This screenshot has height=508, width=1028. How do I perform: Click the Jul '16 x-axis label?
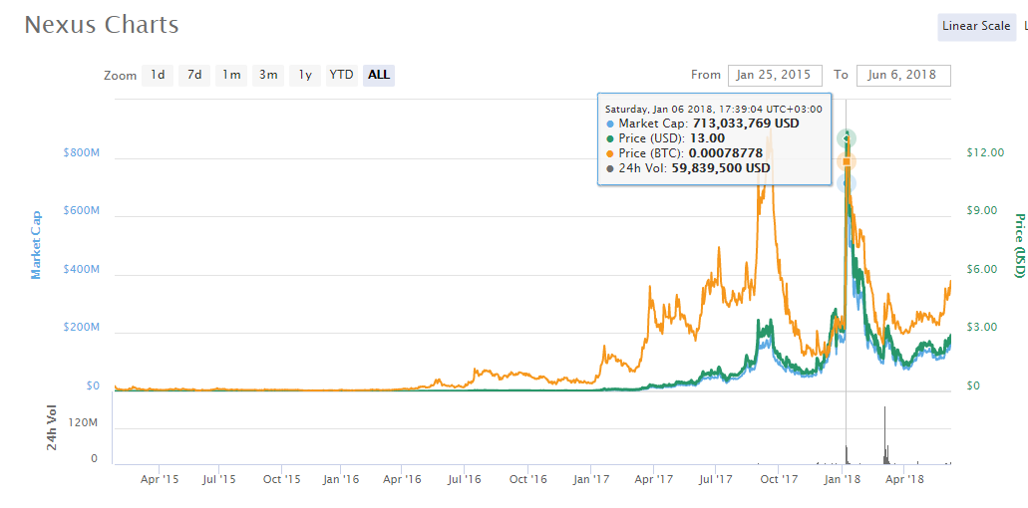coord(464,479)
